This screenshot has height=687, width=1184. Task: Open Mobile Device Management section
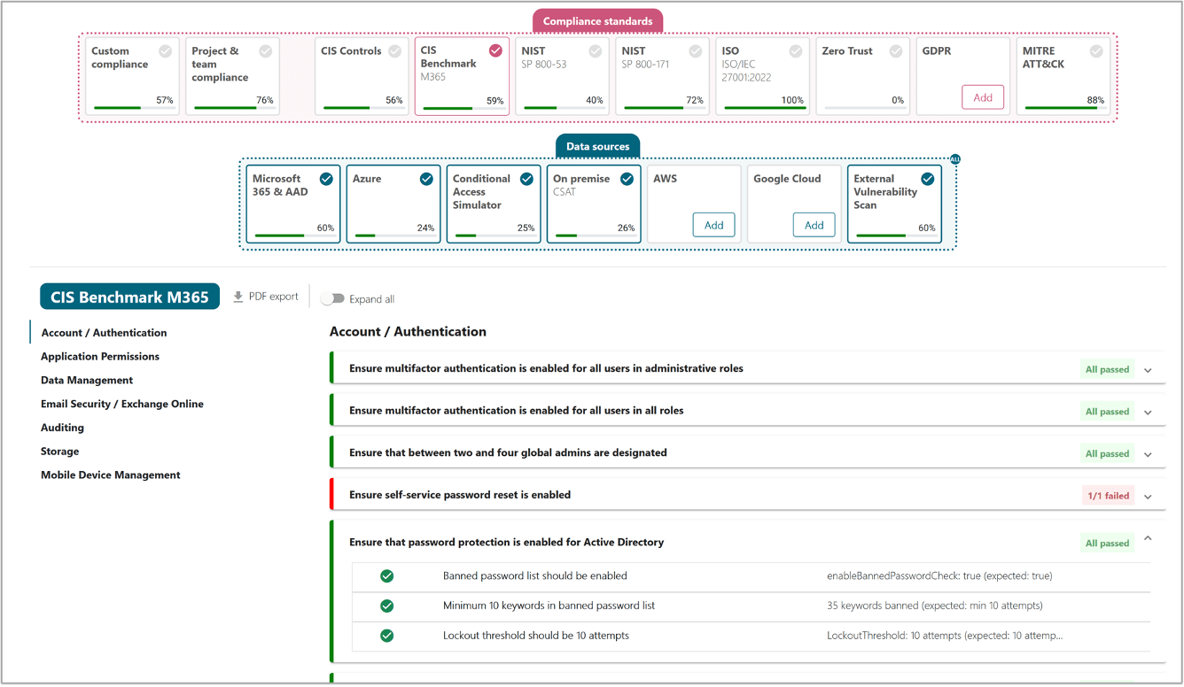coord(111,475)
